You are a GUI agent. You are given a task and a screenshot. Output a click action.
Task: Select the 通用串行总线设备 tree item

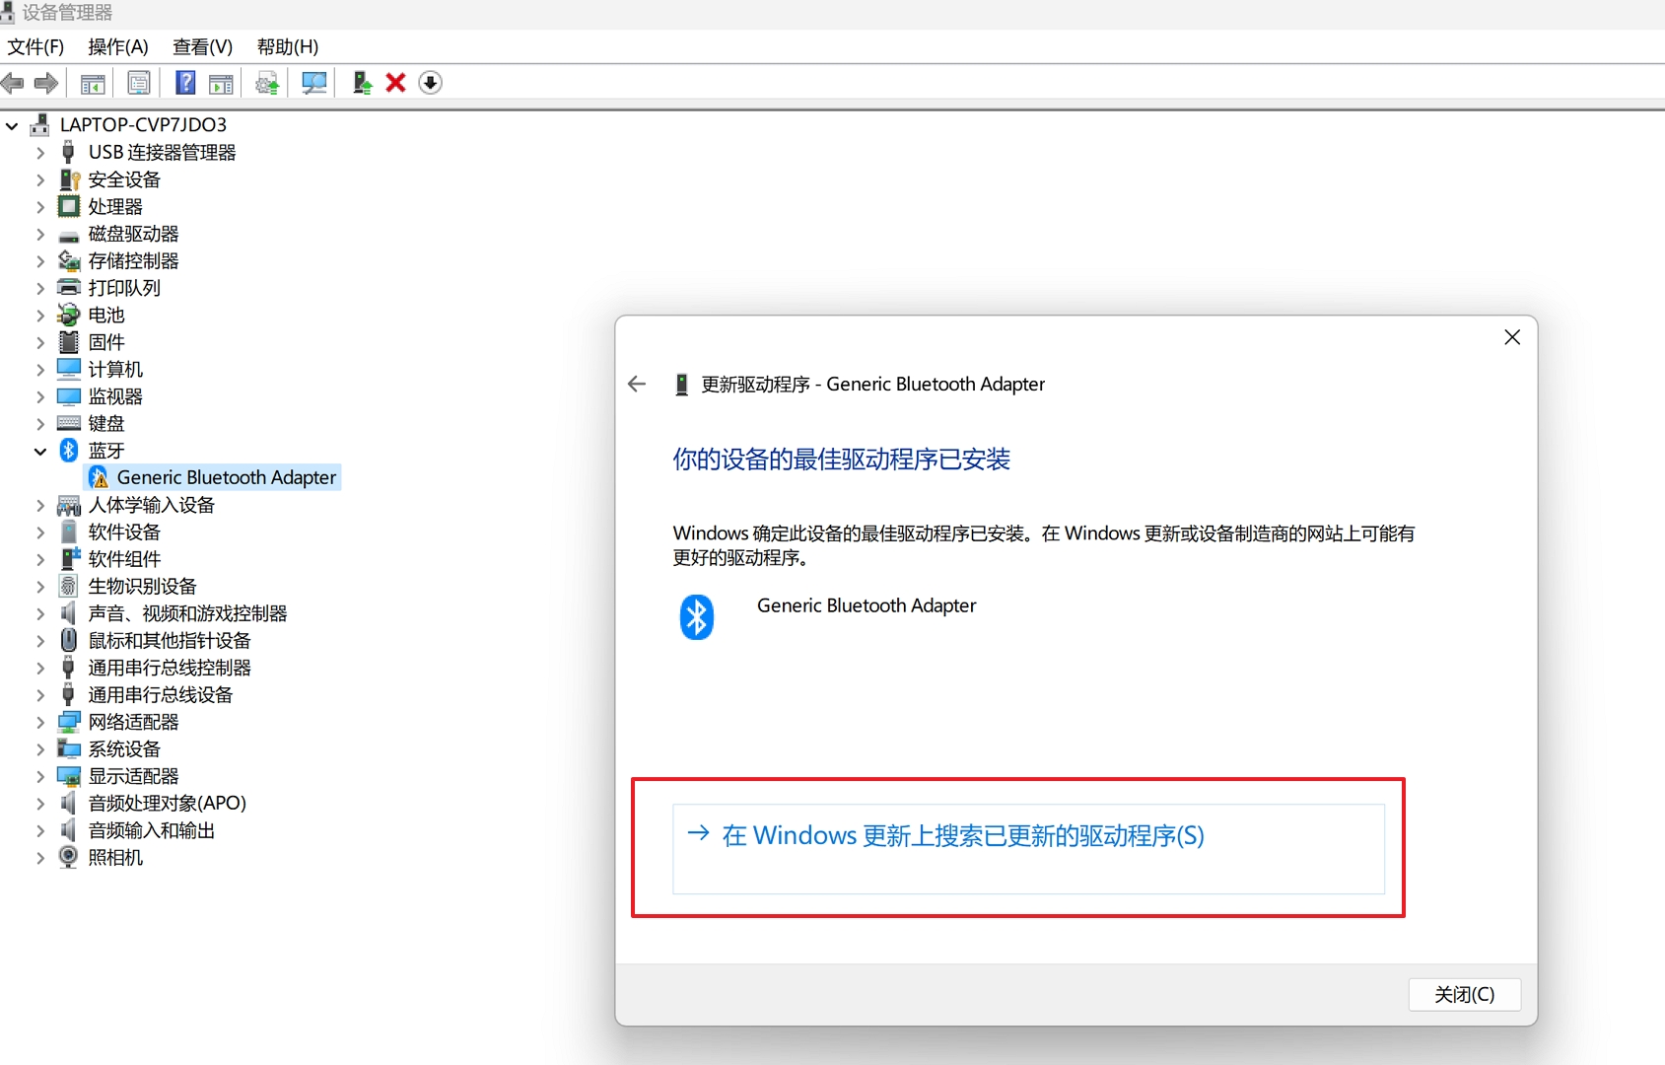click(161, 694)
